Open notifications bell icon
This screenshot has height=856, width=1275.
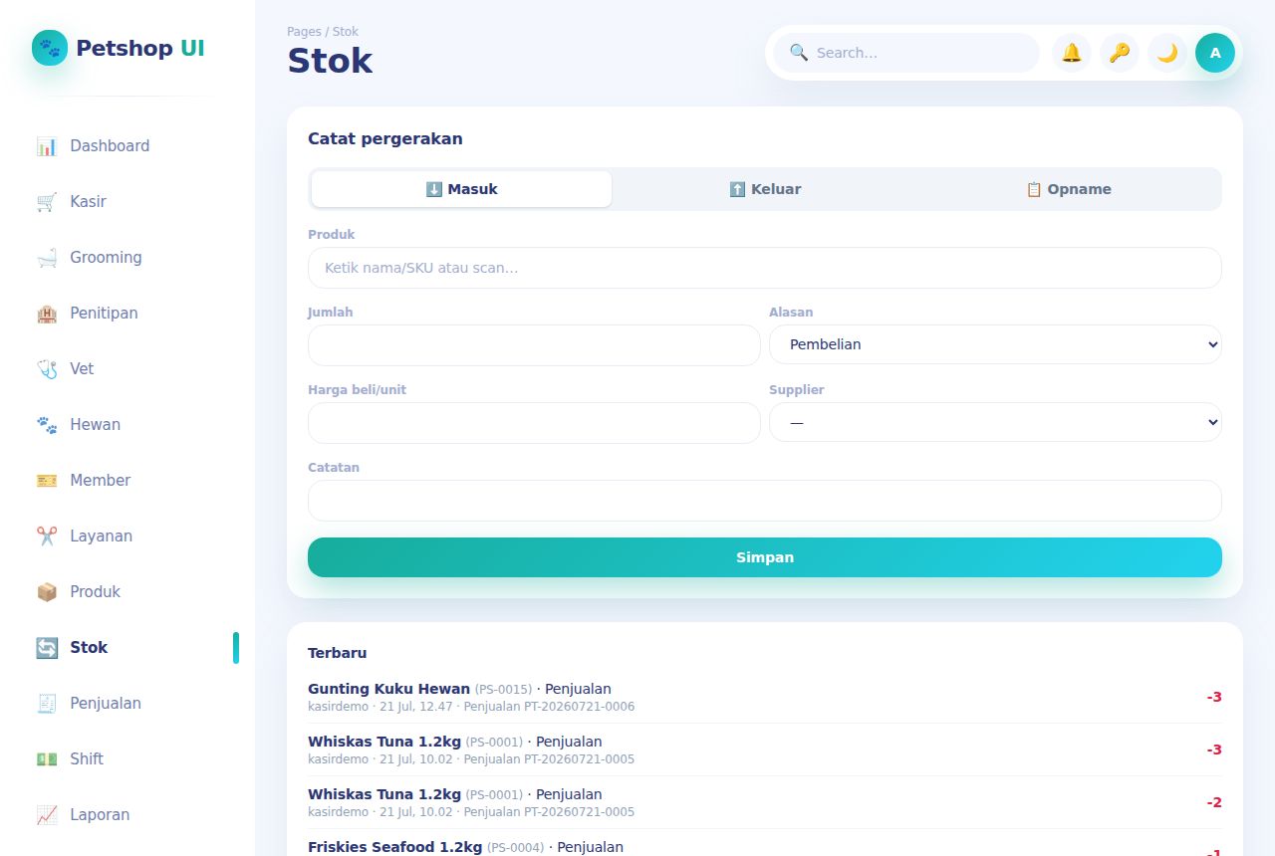[1072, 53]
